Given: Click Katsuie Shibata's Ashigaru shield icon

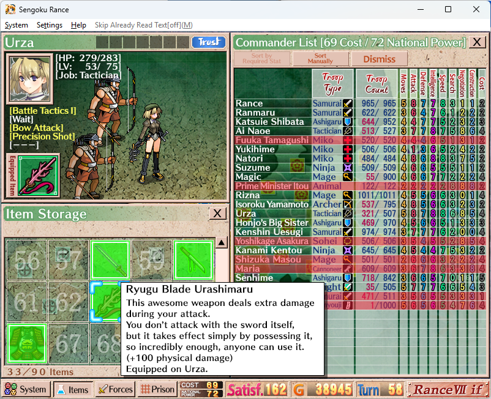Looking at the screenshot, I should click(348, 122).
